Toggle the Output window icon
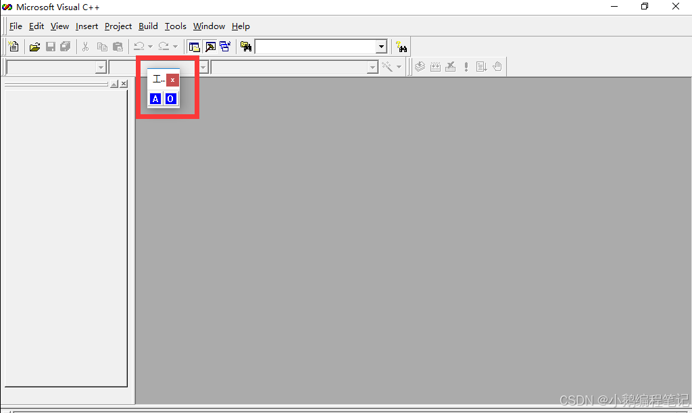 point(211,47)
